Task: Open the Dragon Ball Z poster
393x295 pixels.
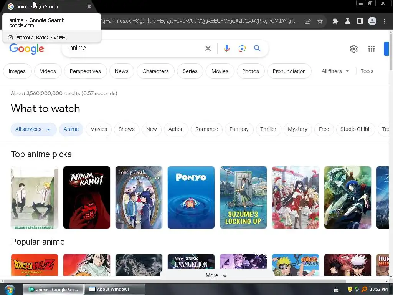Action: point(34,265)
